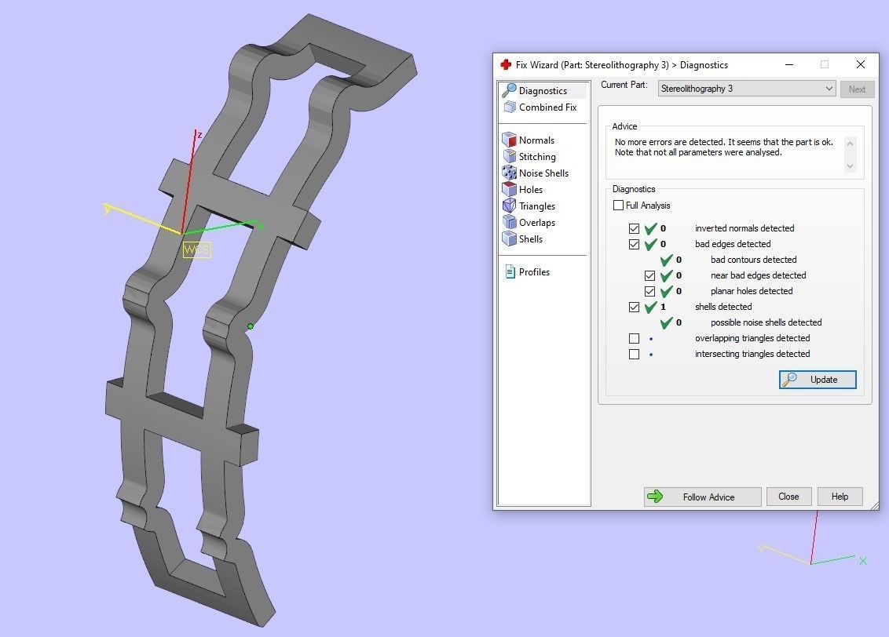The width and height of the screenshot is (889, 637).
Task: Click the Close button in the wizard
Action: pos(788,497)
